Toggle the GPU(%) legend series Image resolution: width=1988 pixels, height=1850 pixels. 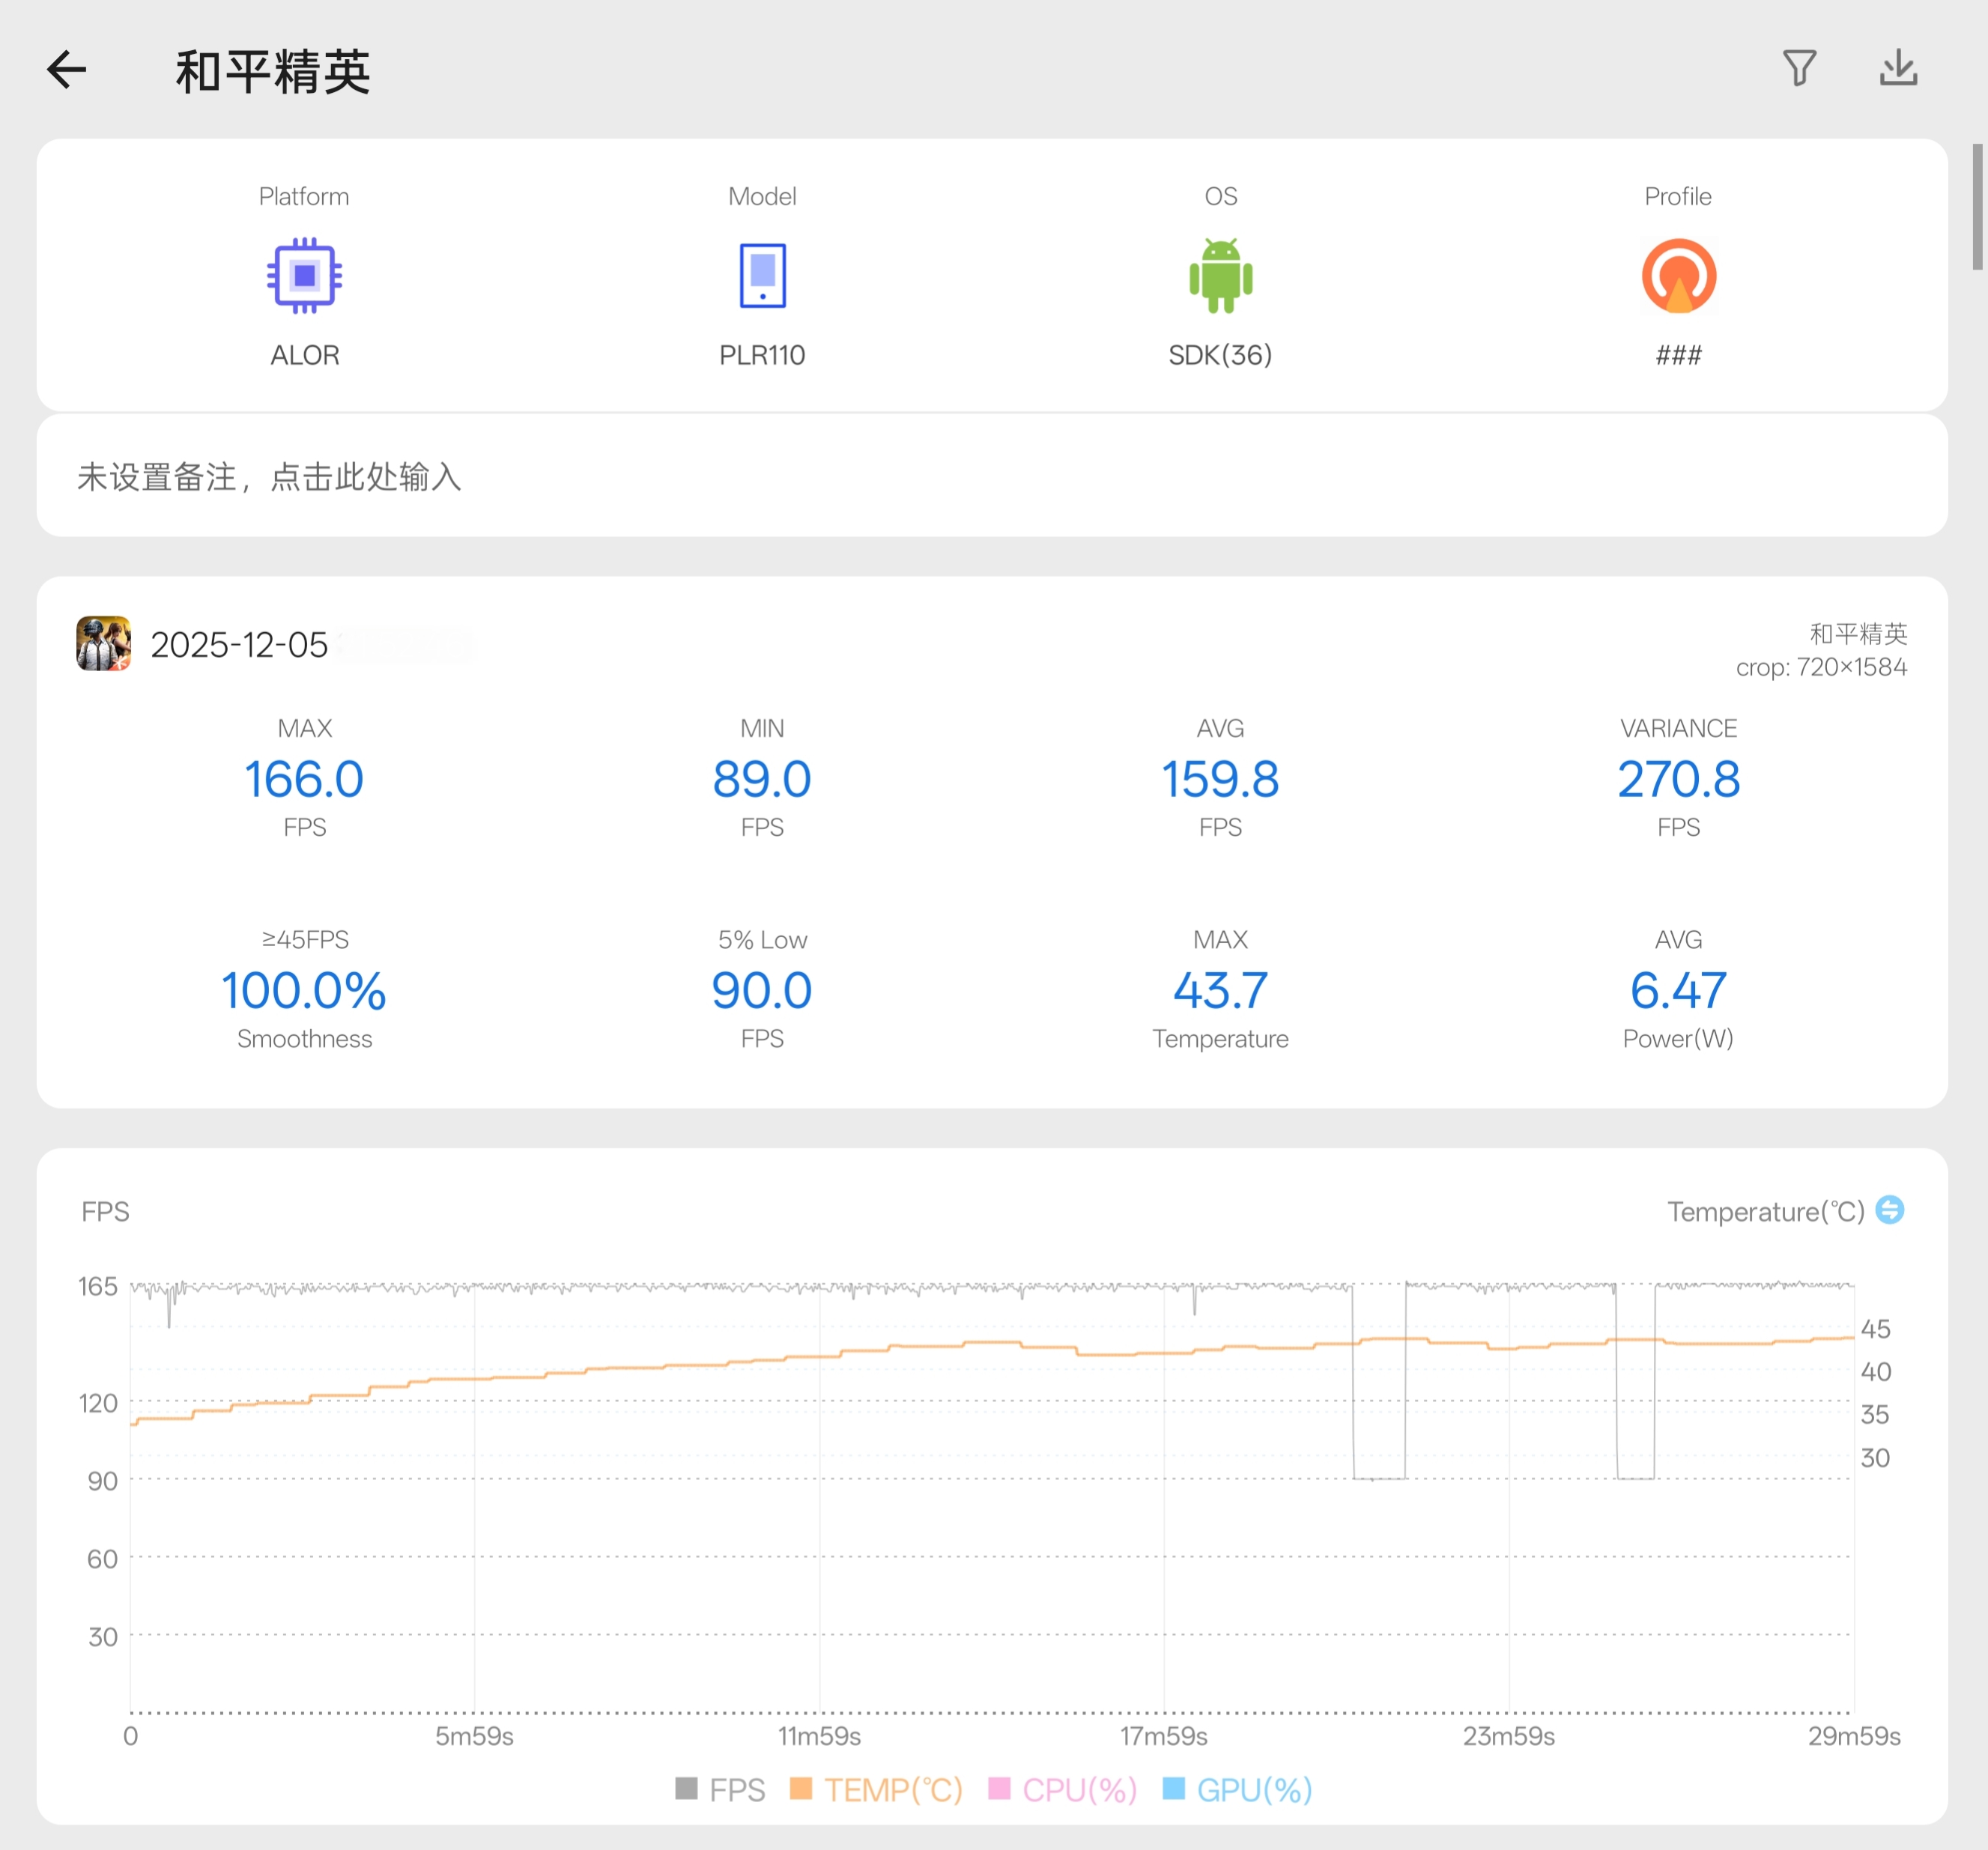tap(1237, 1789)
